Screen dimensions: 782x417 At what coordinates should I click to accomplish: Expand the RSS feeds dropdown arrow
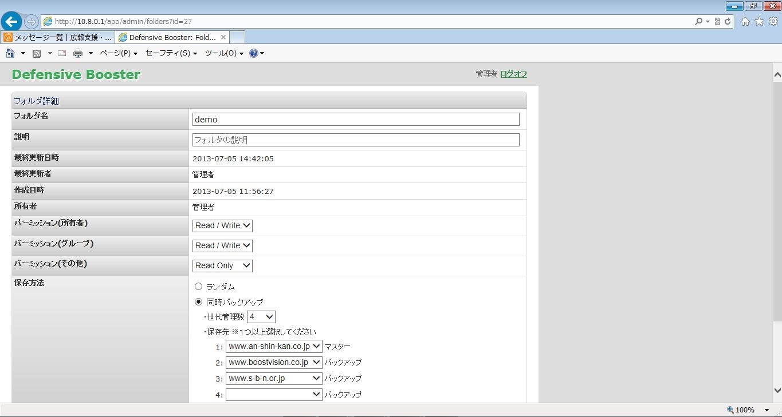(x=50, y=53)
